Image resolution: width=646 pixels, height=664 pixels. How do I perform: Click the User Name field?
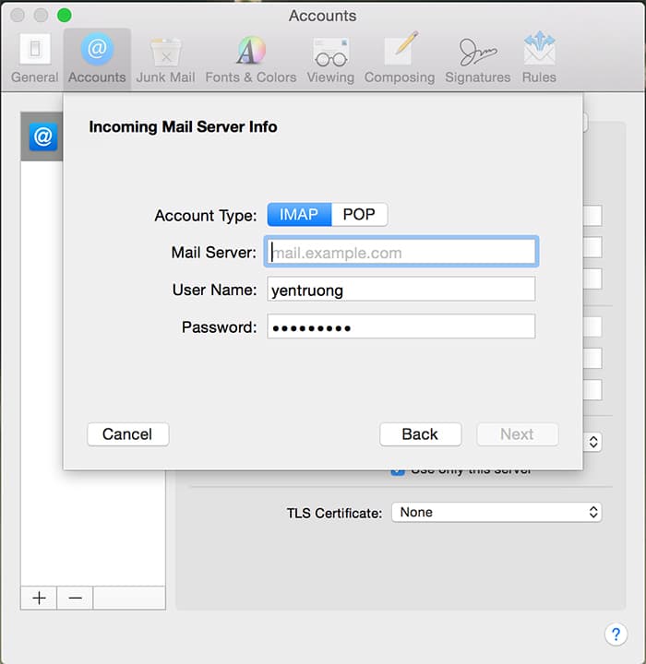coord(401,290)
